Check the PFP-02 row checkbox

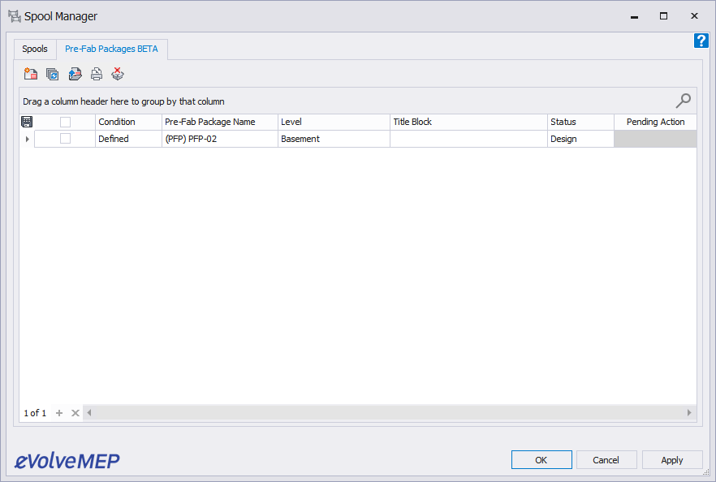(x=65, y=138)
